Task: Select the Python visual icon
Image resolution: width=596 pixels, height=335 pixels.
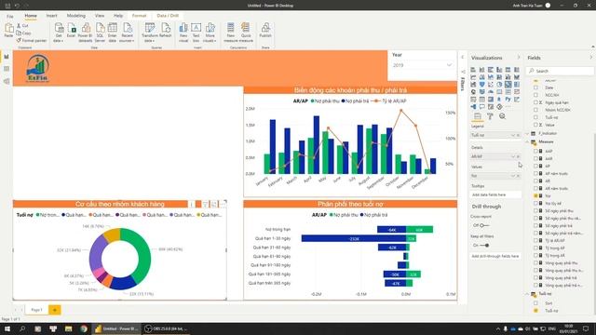Action: tap(508, 100)
